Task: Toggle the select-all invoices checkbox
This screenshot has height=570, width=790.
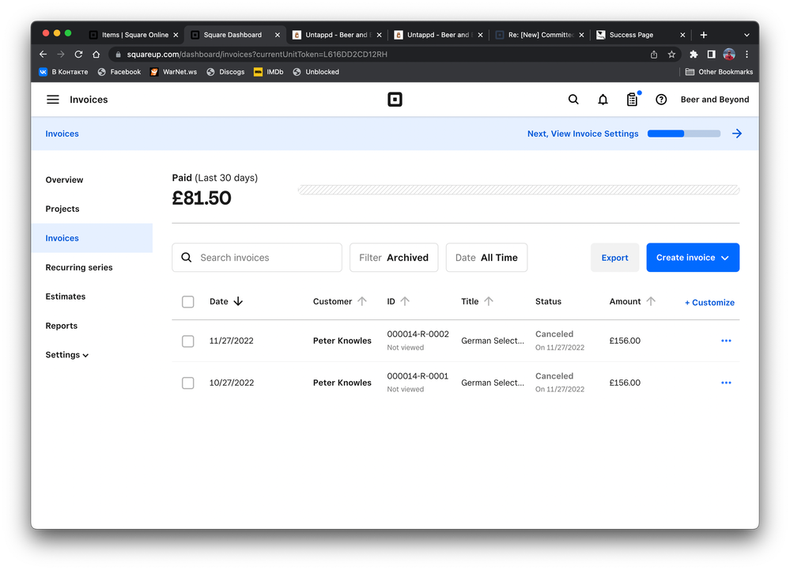Action: (x=187, y=302)
